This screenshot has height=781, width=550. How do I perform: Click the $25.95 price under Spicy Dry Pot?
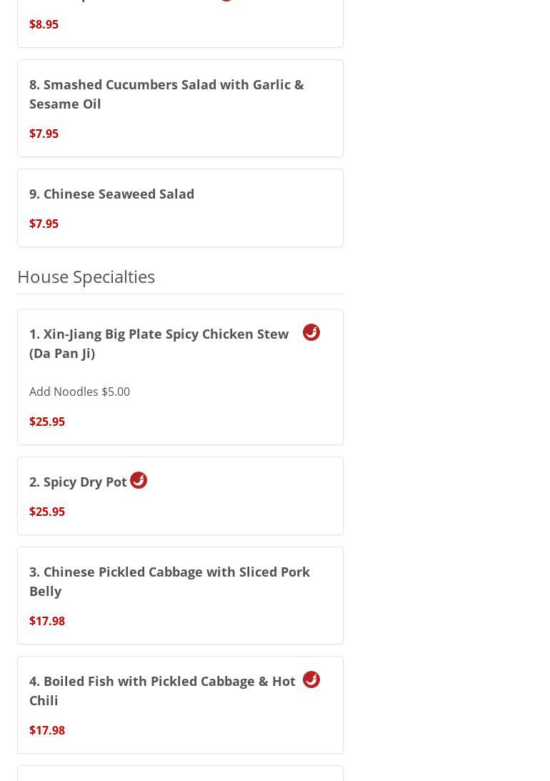tap(47, 512)
